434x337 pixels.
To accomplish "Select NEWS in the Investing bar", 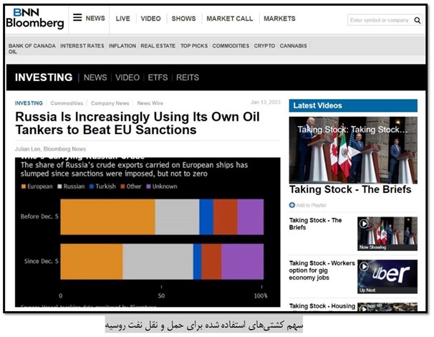I will click(95, 77).
